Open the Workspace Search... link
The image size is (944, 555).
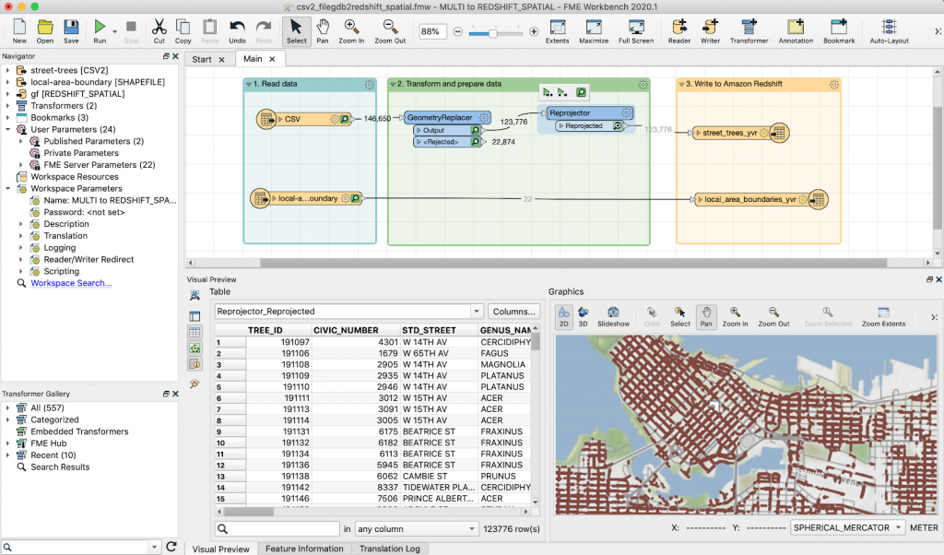(71, 283)
